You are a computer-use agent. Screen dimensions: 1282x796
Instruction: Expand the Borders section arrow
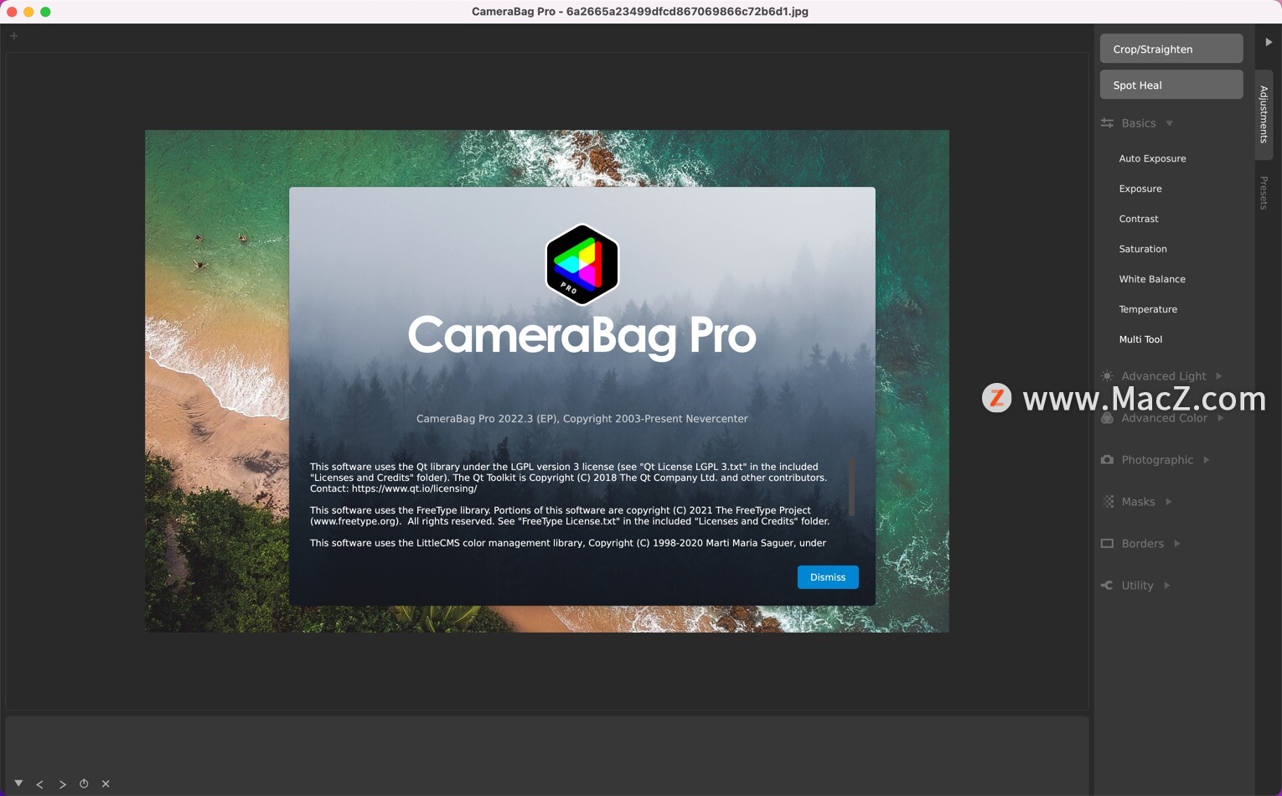tap(1177, 544)
